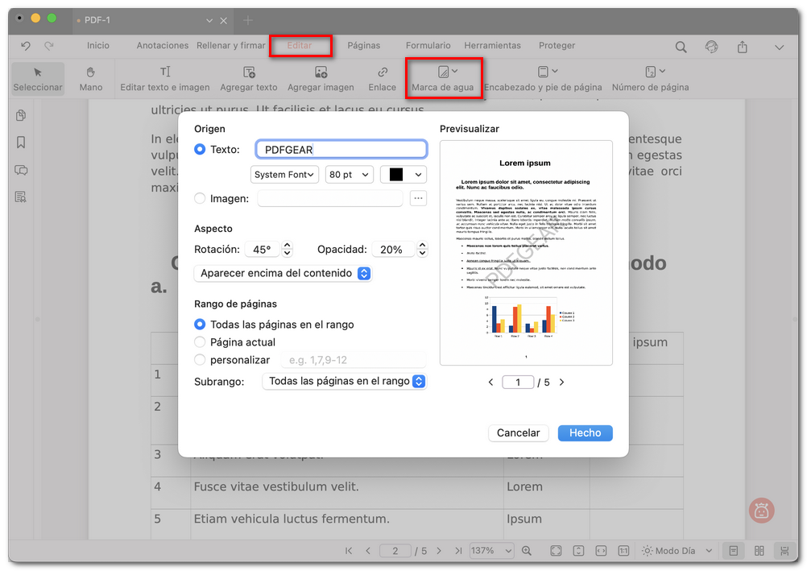Open the support headset icon
Screen dimensions: 807x571
coord(711,47)
